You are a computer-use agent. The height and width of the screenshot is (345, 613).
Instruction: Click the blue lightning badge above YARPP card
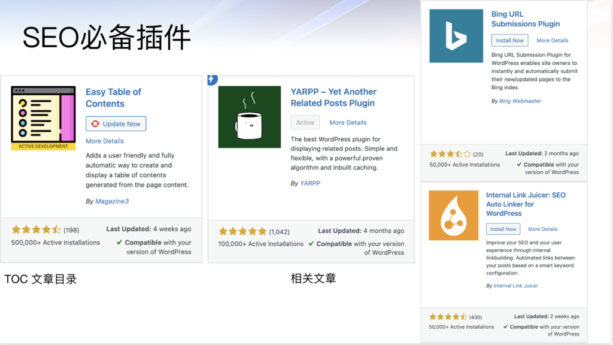pos(212,79)
